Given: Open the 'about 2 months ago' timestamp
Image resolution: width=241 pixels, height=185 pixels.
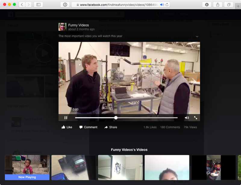Looking at the screenshot, I should pyautogui.click(x=81, y=29).
